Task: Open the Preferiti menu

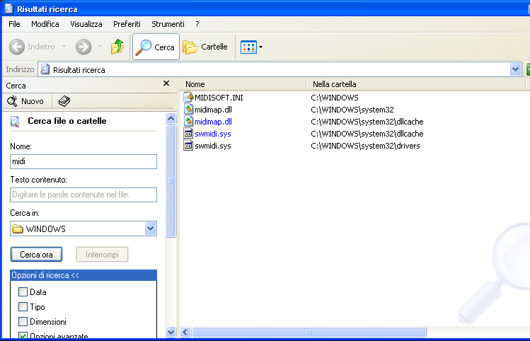Action: (x=127, y=24)
